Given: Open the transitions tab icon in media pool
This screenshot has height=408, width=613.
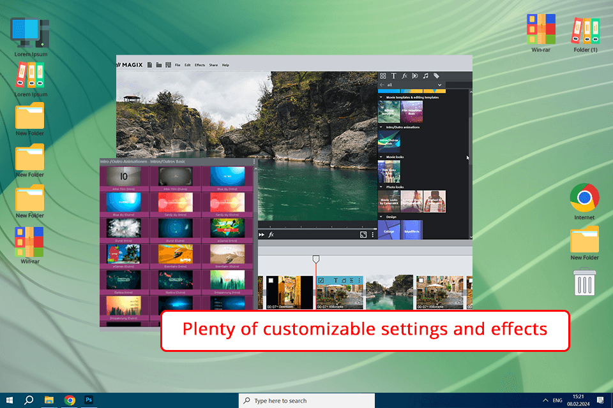Looking at the screenshot, I should pyautogui.click(x=415, y=76).
